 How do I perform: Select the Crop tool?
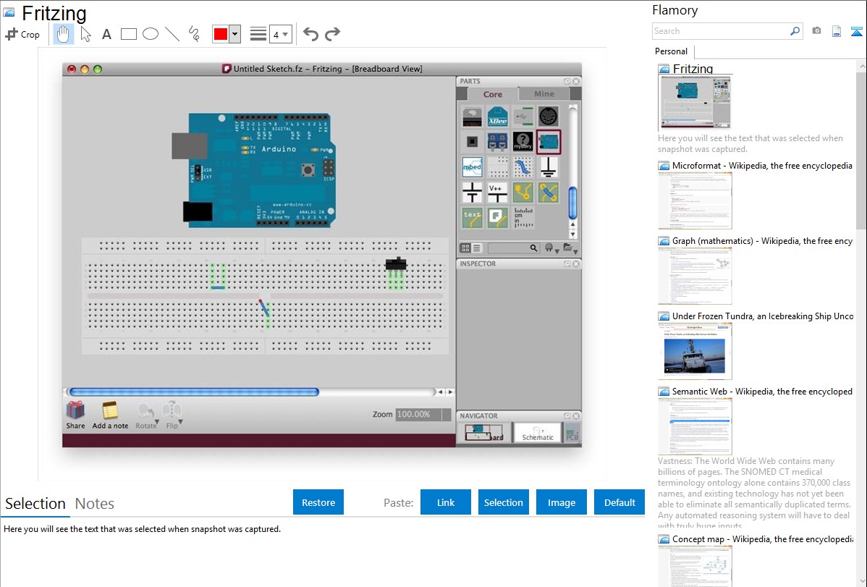[22, 34]
